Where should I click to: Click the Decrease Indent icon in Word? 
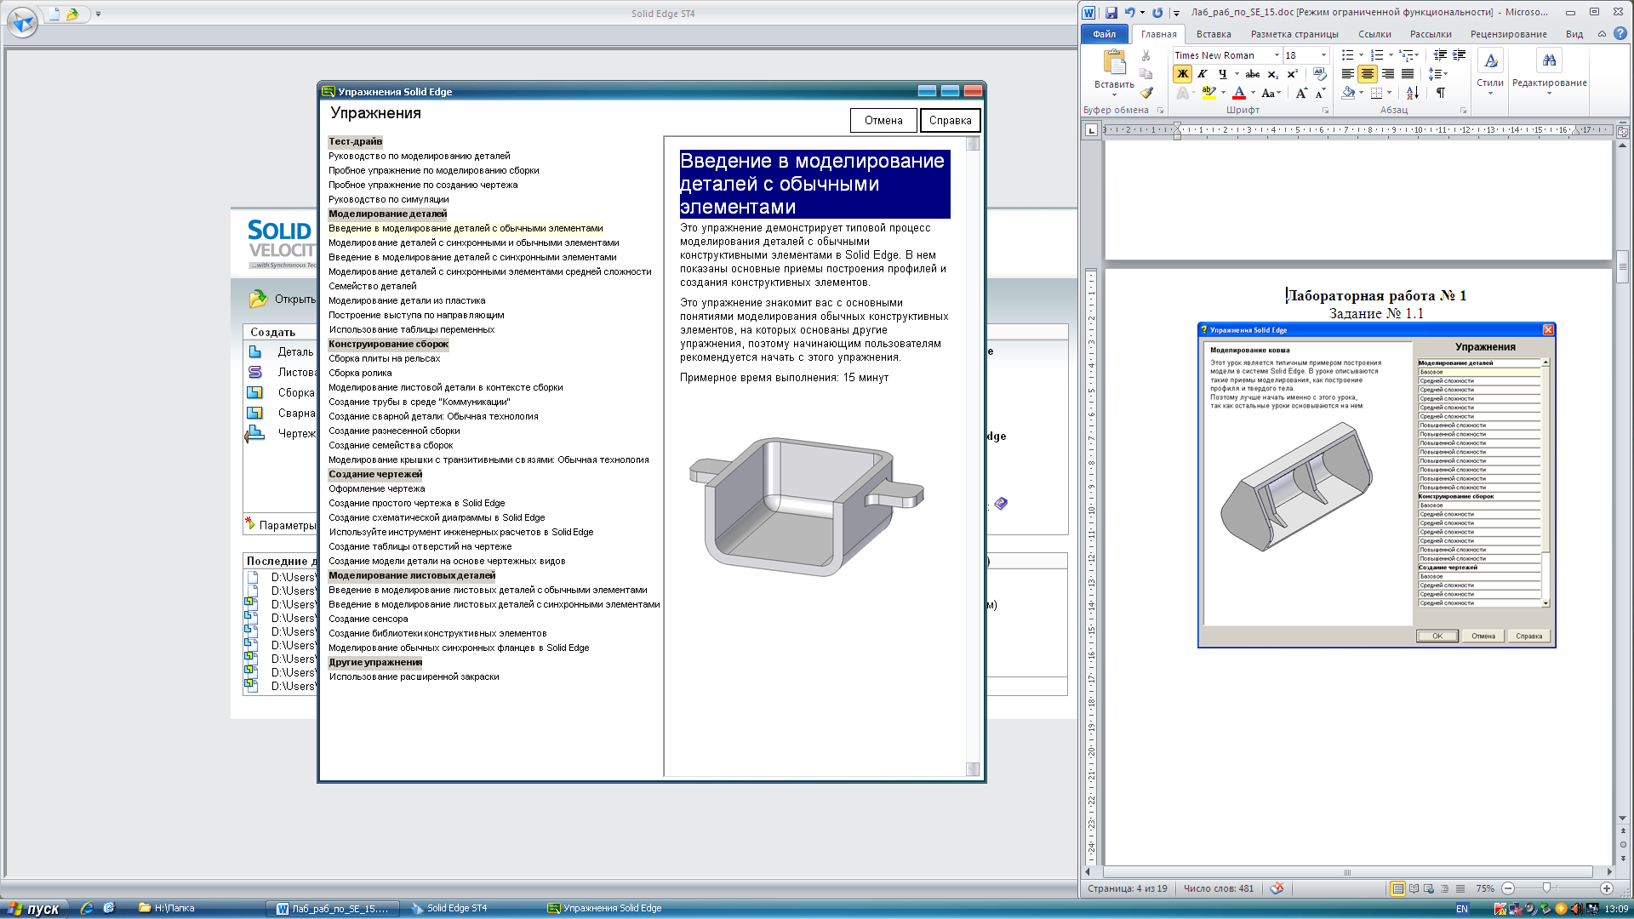tap(1440, 55)
